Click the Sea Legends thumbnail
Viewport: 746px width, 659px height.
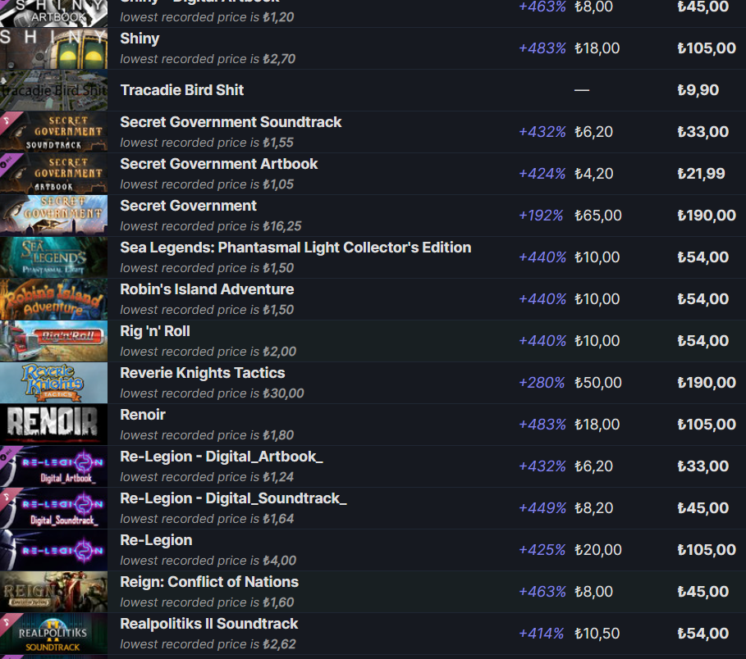(x=54, y=257)
